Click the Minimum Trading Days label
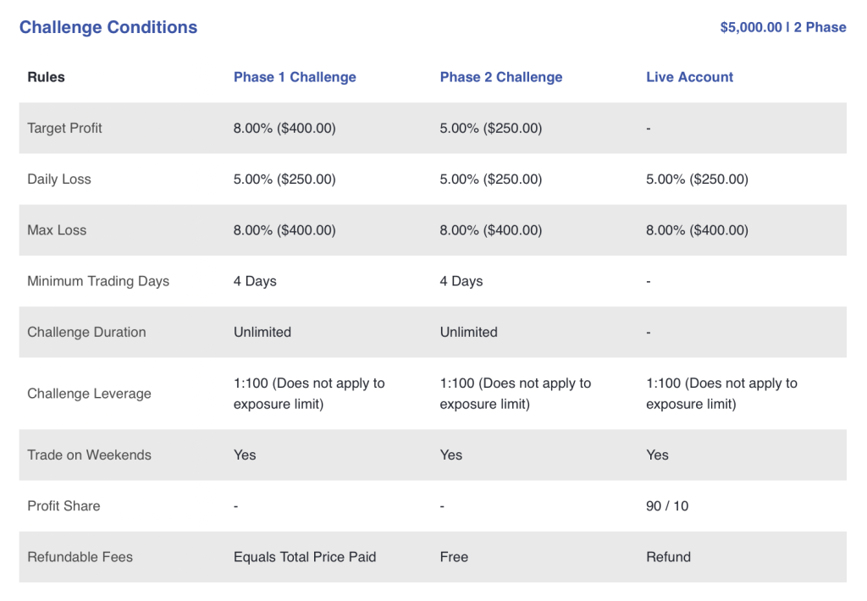 98,281
